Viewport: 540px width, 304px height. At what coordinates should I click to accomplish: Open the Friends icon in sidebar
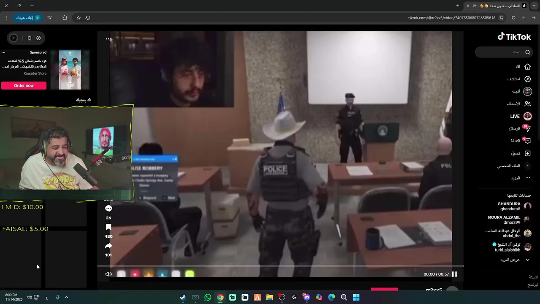pyautogui.click(x=527, y=104)
